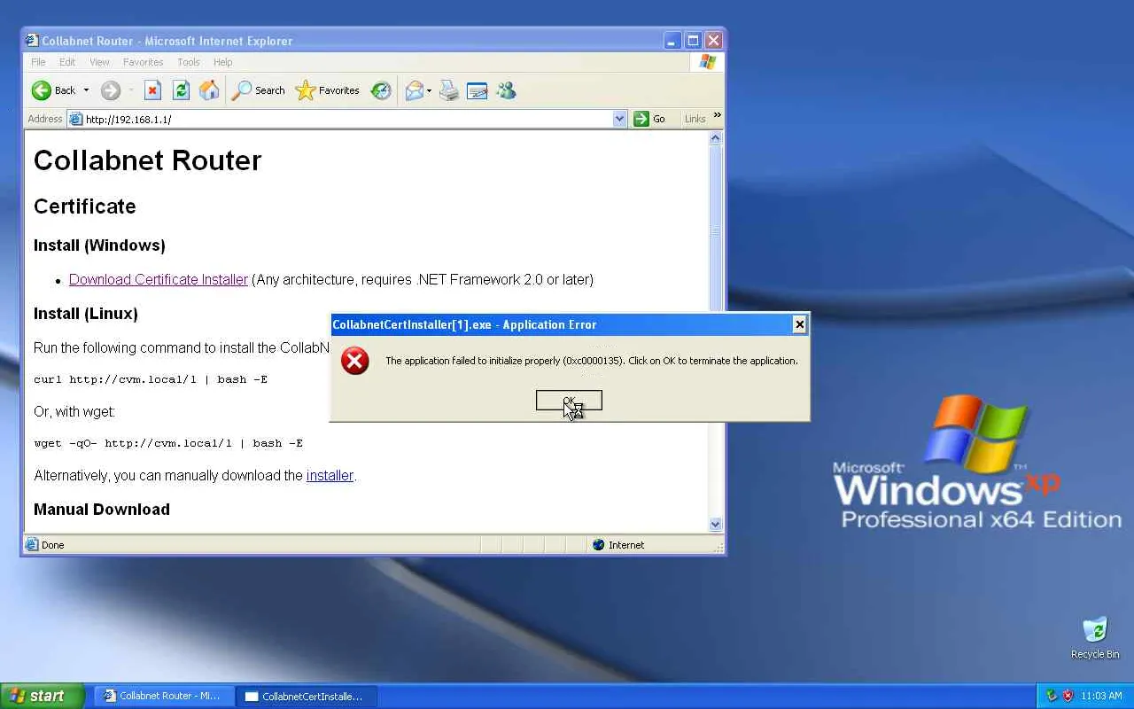Open the address bar dropdown list
Screen dimensions: 1134x709
[x=619, y=119]
